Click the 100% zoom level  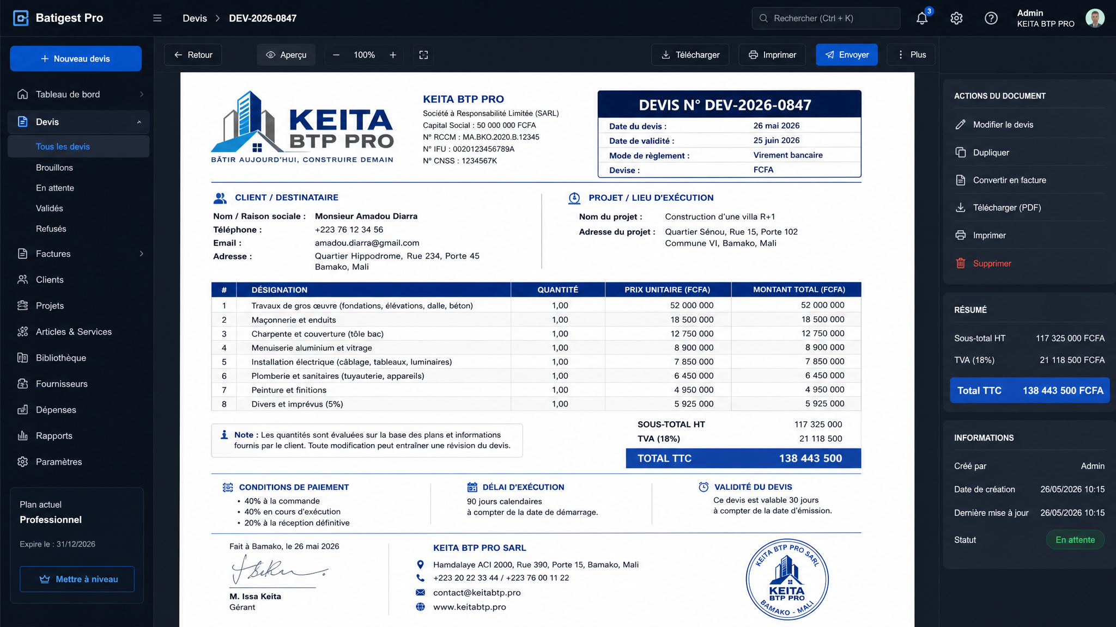[x=364, y=55]
